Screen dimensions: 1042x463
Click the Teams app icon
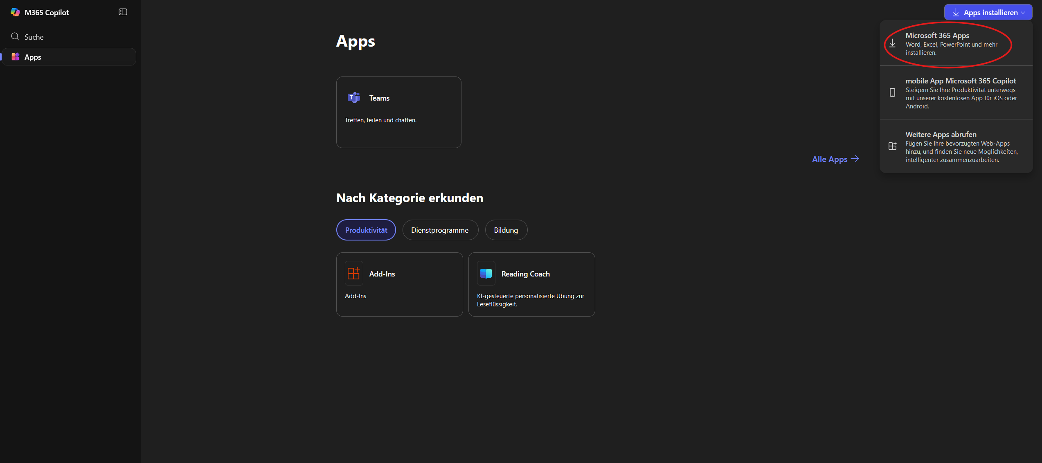tap(353, 98)
